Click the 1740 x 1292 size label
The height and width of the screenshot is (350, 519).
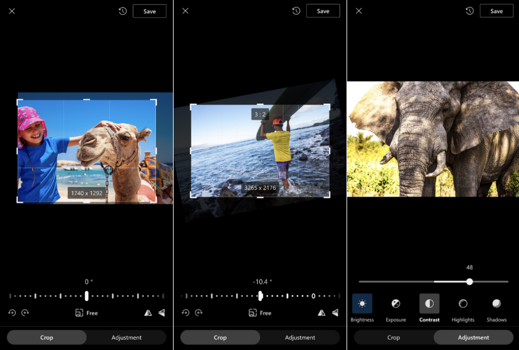[x=87, y=193]
